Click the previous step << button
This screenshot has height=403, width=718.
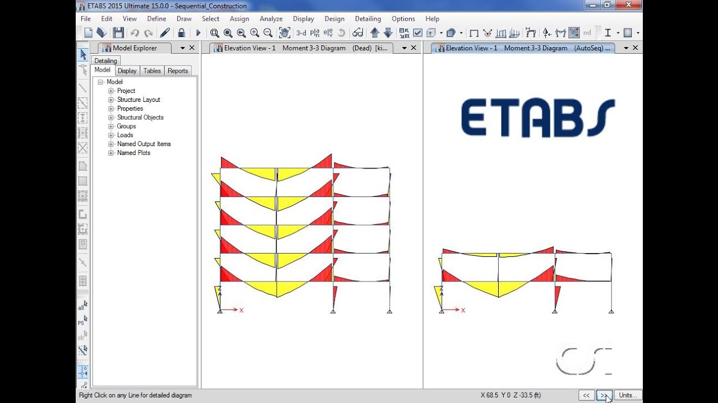click(586, 395)
